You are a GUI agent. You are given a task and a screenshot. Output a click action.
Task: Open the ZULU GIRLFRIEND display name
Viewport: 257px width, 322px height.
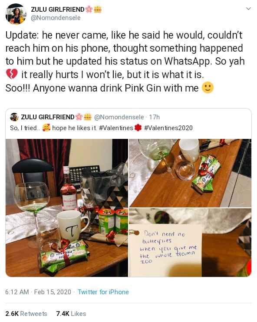point(58,10)
